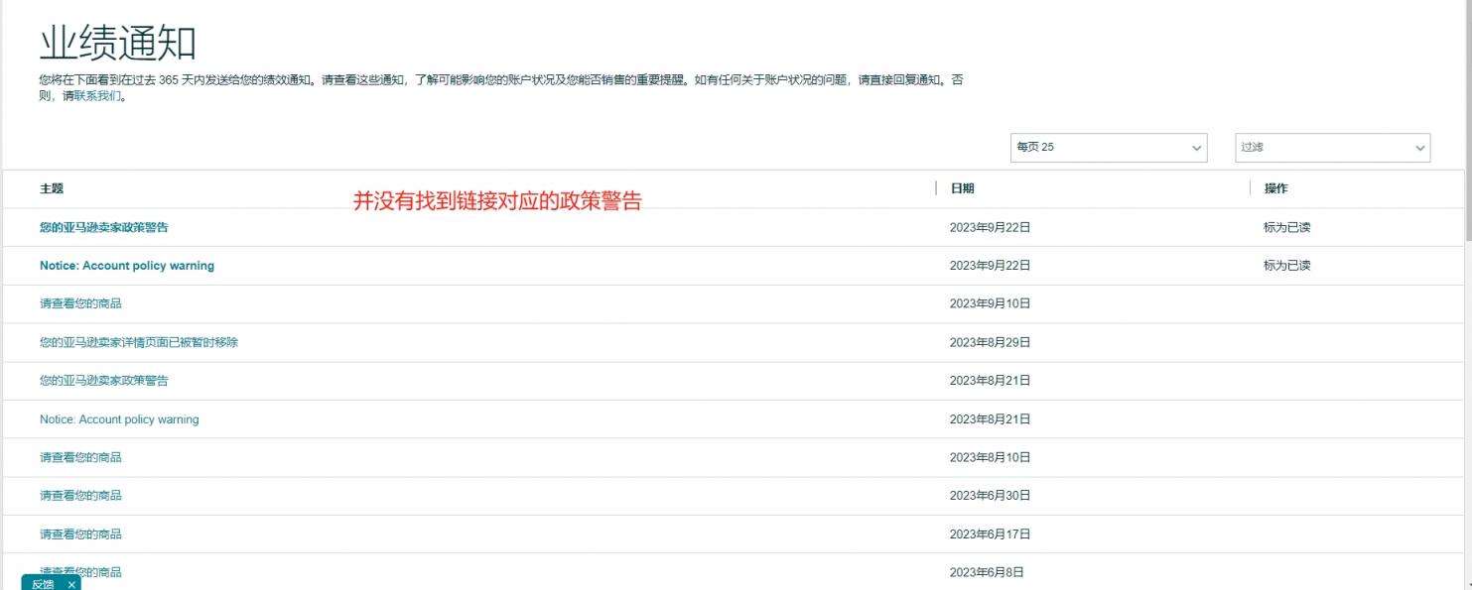Click the 联系我们 link in the description
Viewport: 1472px width, 590px height.
coord(97,96)
